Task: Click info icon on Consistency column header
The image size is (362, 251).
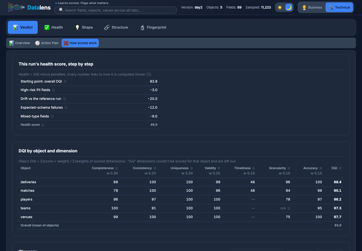Action: 155,168
